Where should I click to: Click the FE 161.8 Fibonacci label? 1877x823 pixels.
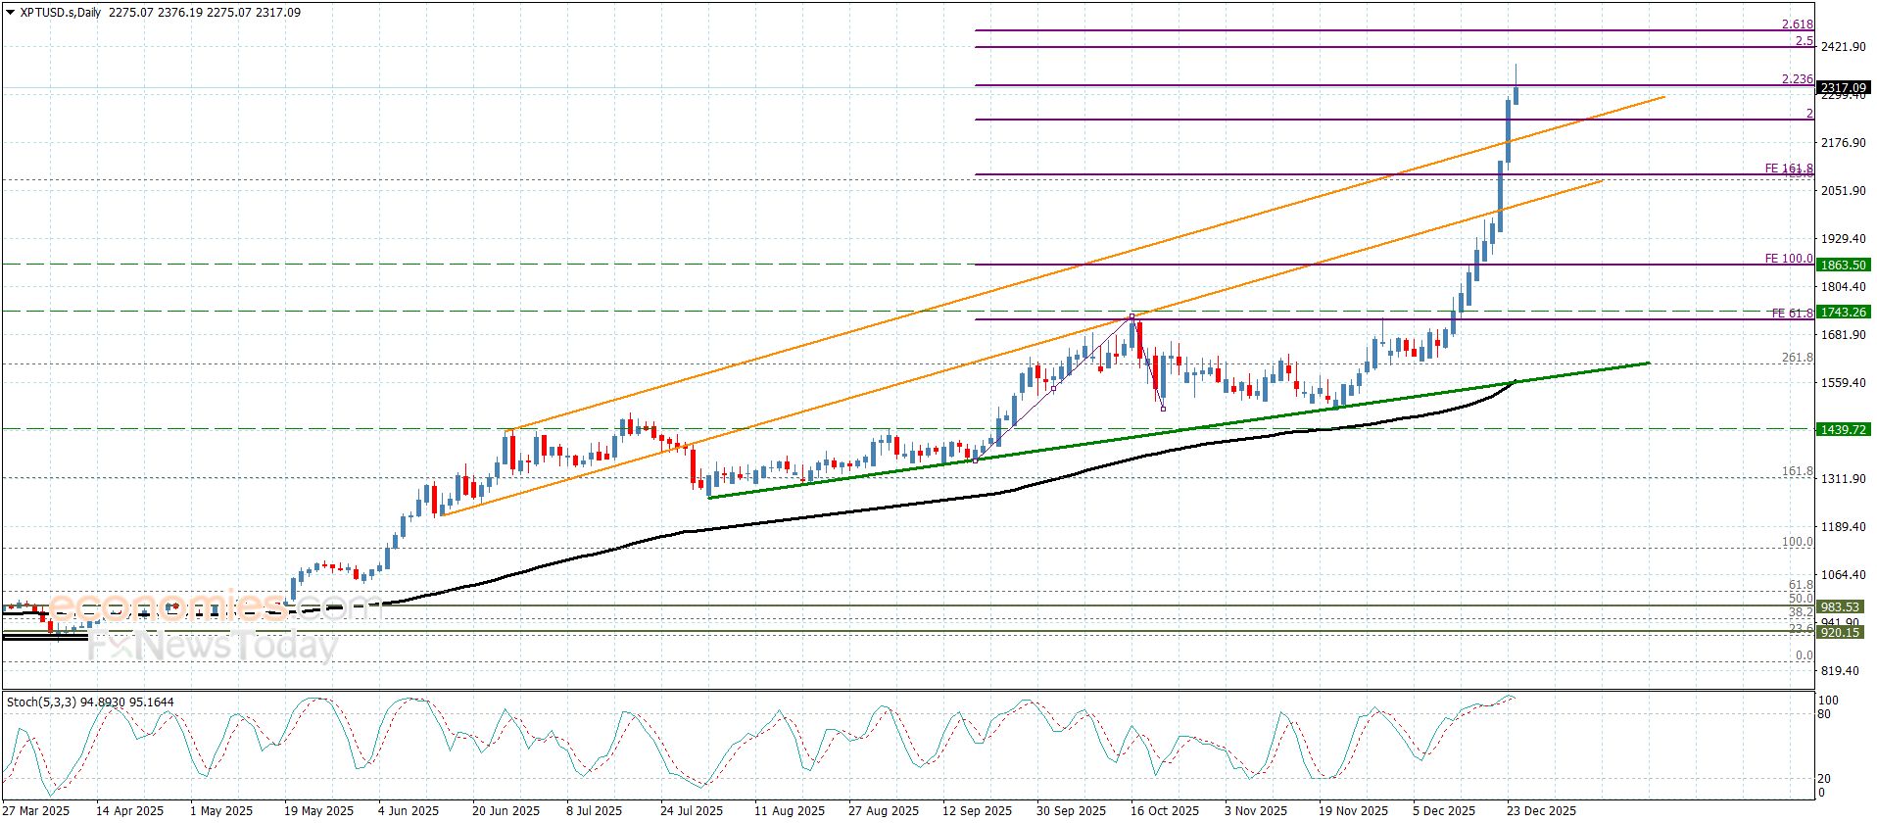pos(1788,169)
